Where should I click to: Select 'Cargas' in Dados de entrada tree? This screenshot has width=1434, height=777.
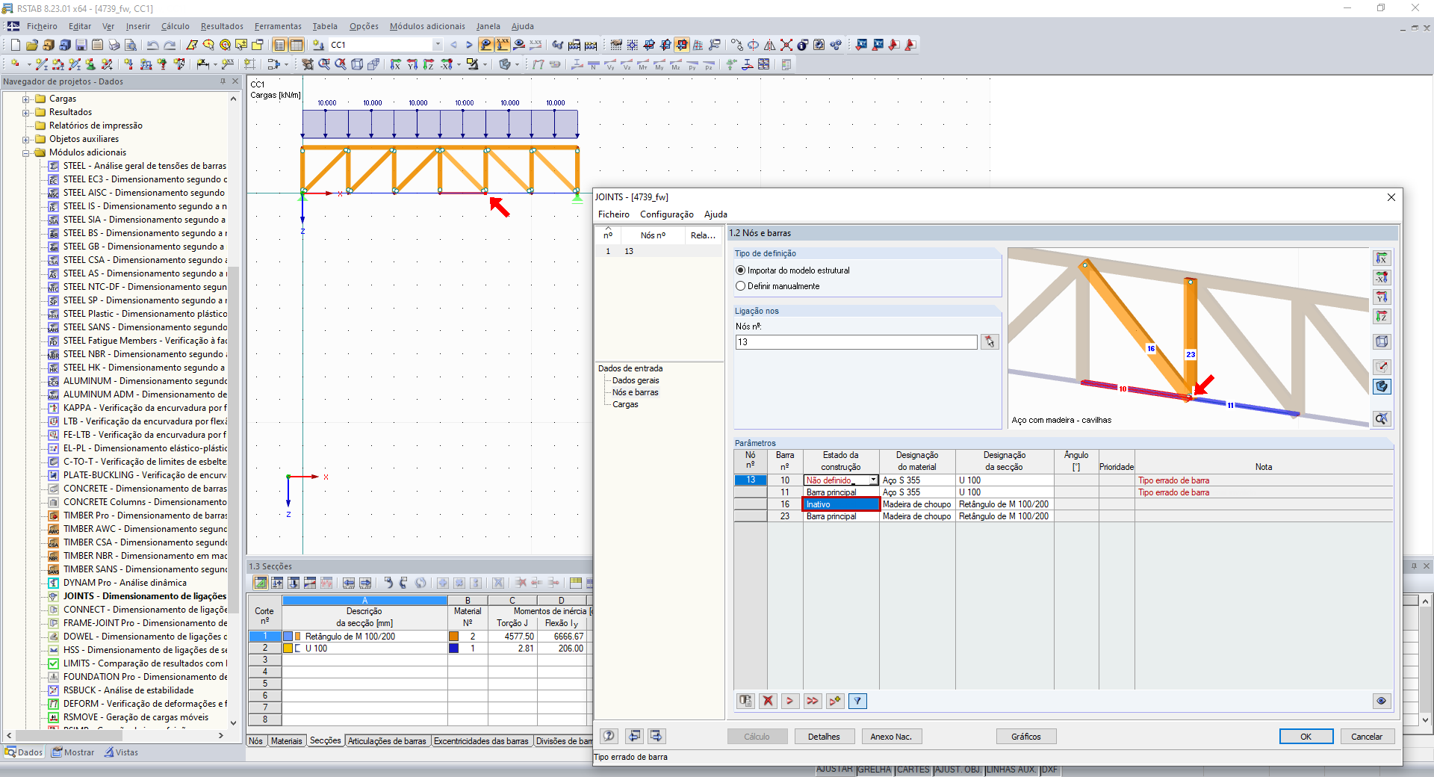coord(625,404)
